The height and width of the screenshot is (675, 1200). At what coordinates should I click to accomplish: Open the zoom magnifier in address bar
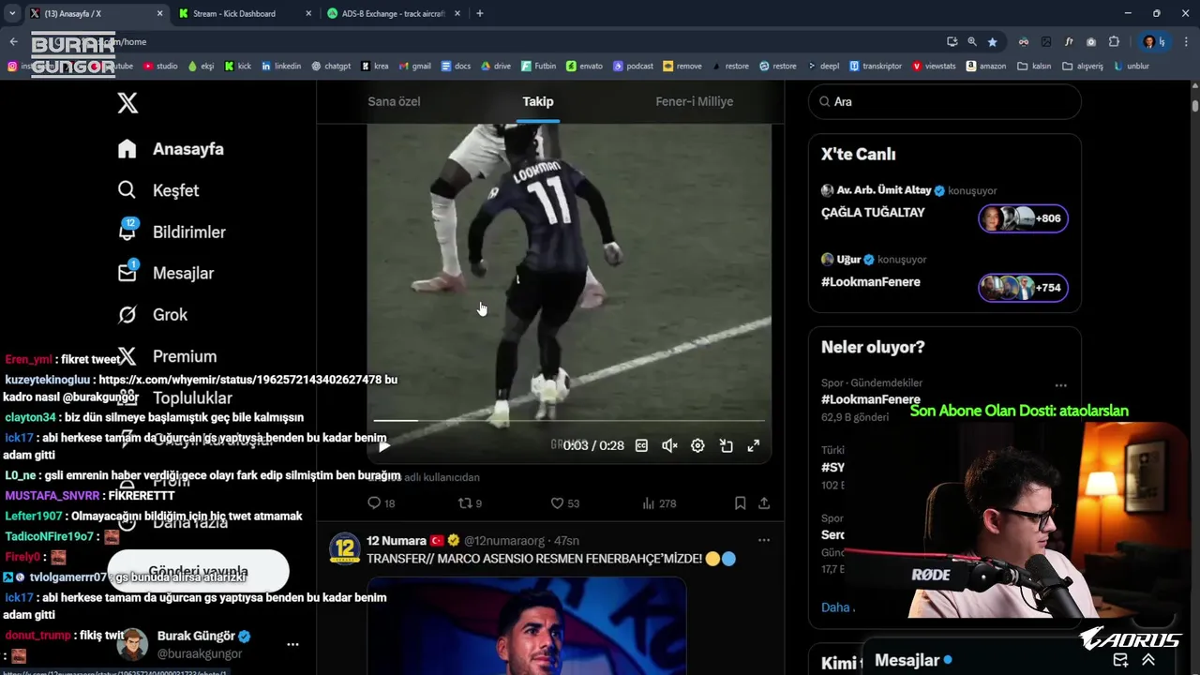[972, 41]
